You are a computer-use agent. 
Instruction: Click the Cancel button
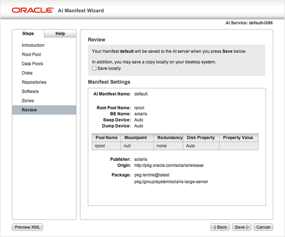263,227
